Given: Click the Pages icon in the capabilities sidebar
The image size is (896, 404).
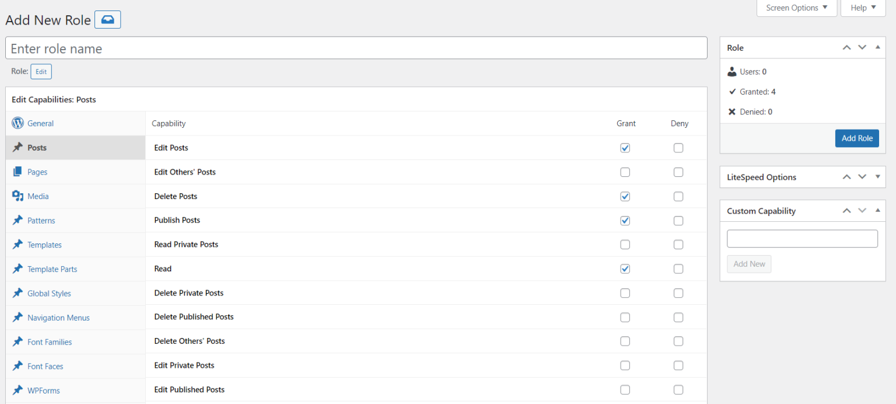Looking at the screenshot, I should (17, 172).
